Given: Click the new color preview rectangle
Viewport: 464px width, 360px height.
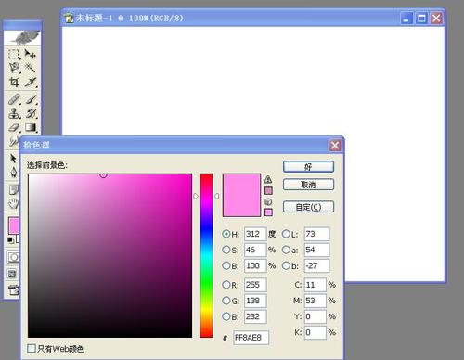Looking at the screenshot, I should coord(241,195).
